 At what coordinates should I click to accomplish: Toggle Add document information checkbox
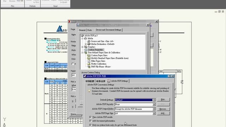90,121
